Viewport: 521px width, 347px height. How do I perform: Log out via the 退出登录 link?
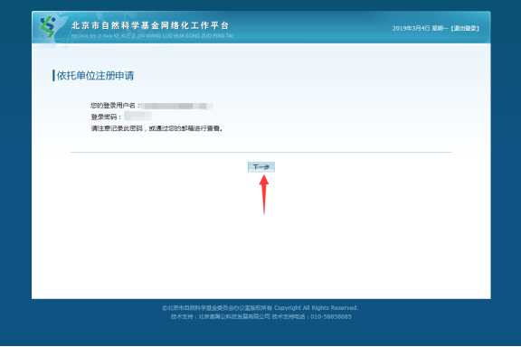(465, 29)
